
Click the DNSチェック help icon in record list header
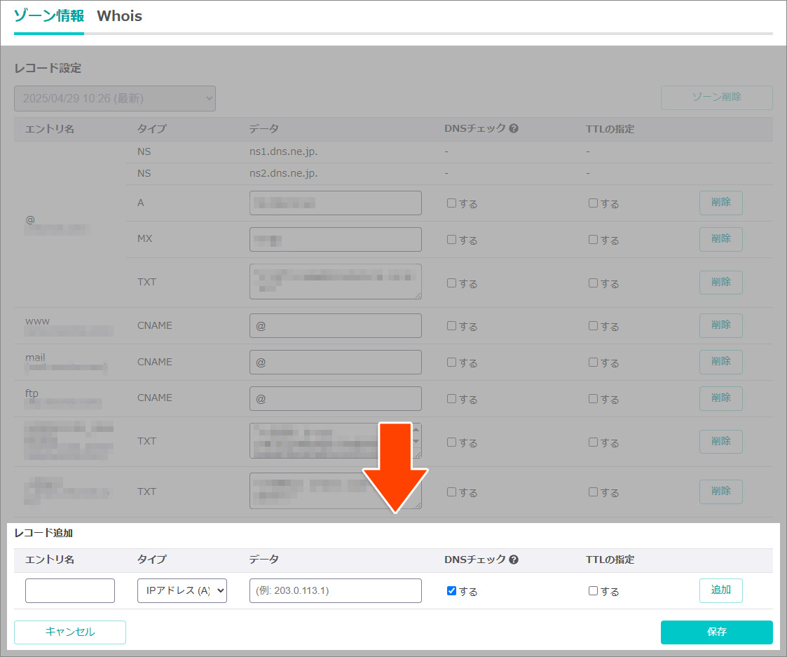tap(514, 128)
